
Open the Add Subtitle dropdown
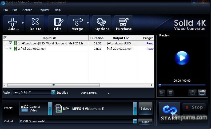[108, 93]
